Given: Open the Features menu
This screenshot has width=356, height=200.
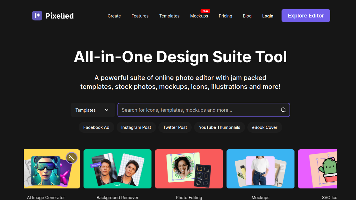Looking at the screenshot, I should (x=140, y=16).
